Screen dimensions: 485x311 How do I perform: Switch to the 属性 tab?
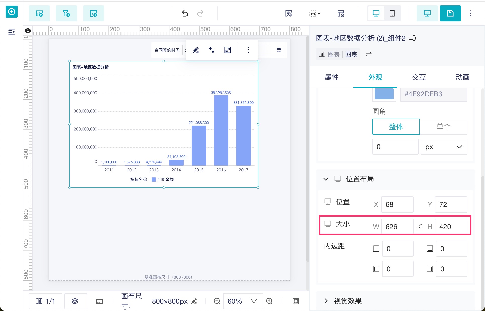pyautogui.click(x=331, y=77)
